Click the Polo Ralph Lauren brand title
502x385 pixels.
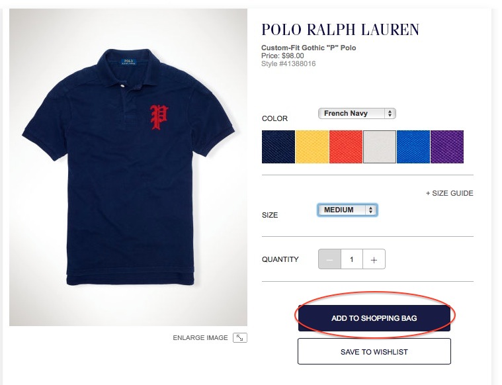341,30
